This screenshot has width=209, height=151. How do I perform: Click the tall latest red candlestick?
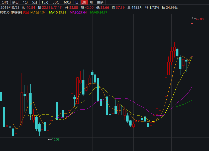(x=192, y=40)
